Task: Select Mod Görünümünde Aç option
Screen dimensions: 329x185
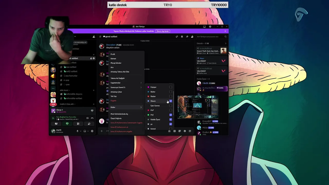Action: 126,114
